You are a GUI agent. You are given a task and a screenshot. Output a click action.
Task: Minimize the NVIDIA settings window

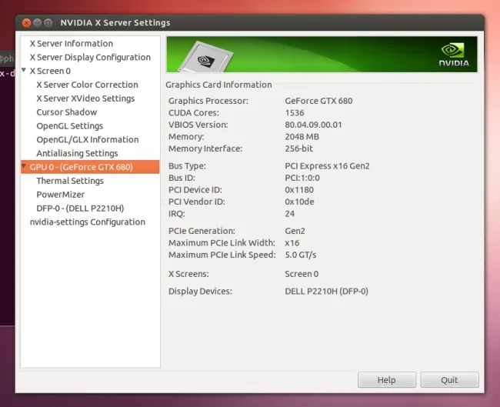(x=38, y=22)
